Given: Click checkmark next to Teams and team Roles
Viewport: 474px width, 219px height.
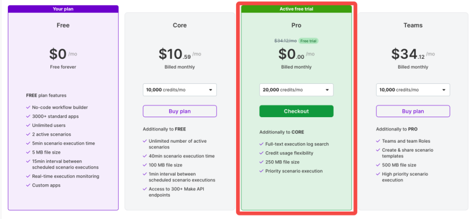Looking at the screenshot, I should point(379,141).
